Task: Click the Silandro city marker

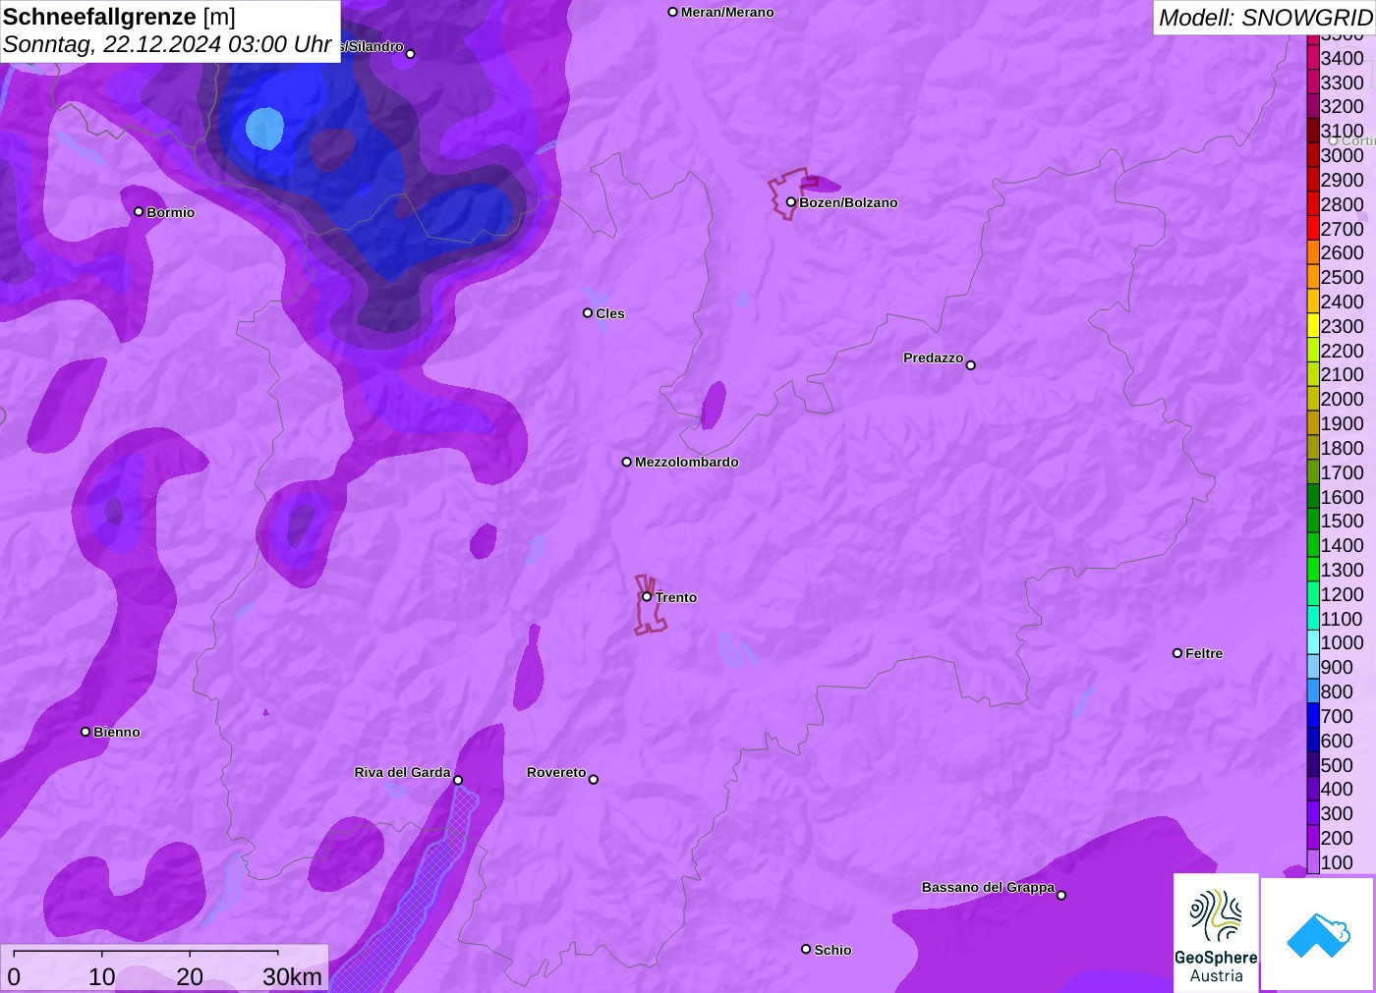Action: (411, 54)
